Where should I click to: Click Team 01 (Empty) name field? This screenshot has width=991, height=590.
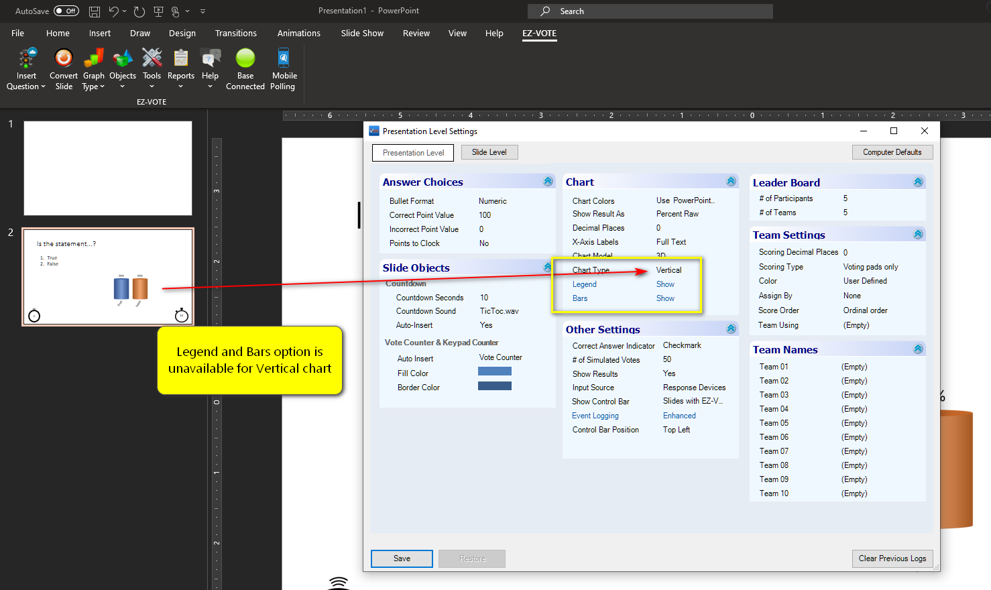[854, 367]
